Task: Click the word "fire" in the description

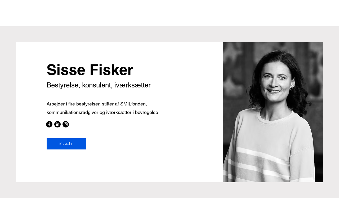Action: (72, 104)
